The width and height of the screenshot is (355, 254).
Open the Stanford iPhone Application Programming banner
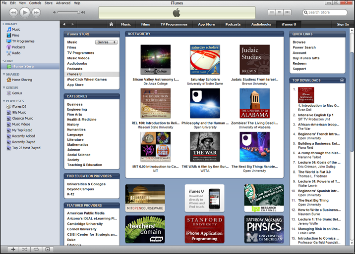(204, 229)
